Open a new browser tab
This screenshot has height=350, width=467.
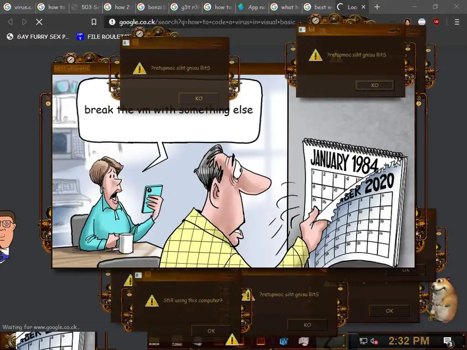coord(377,7)
